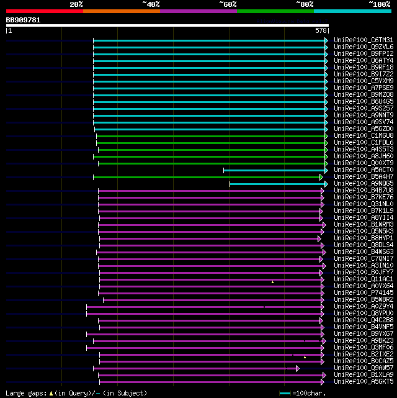The width and height of the screenshot is (397, 398).
Task: Click the short cyan bar for UniRef100_A5ACT0
Action: 274,170
